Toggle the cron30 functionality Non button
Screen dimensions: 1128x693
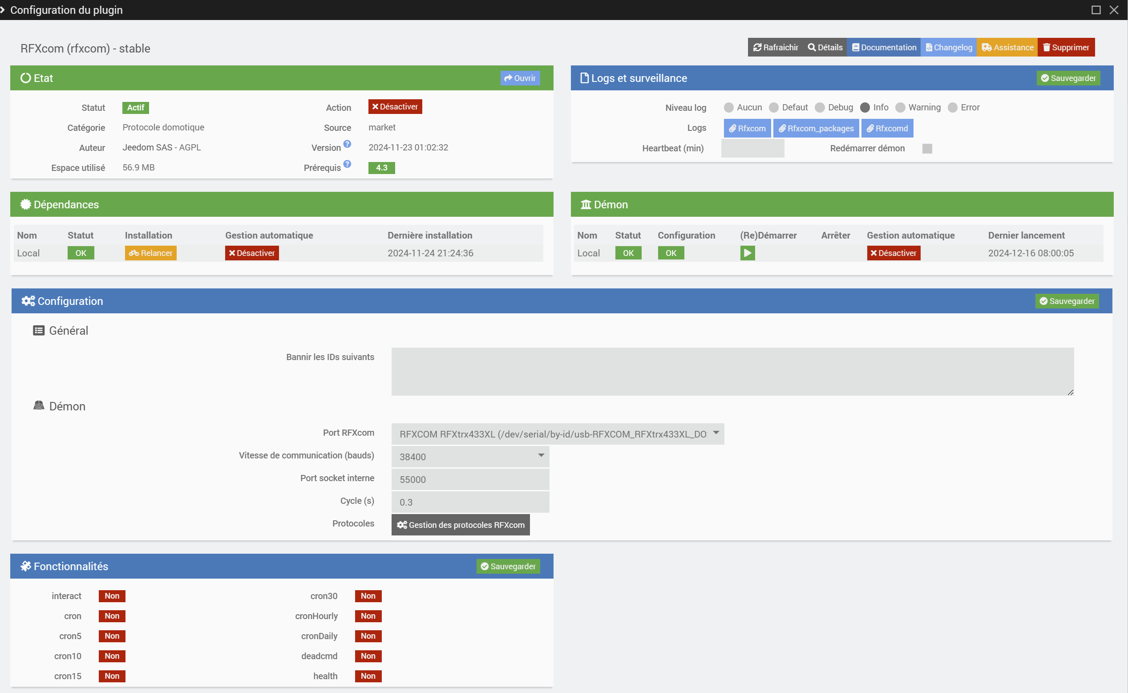[368, 596]
